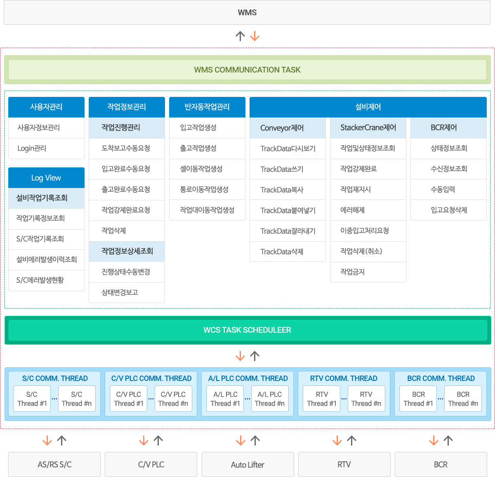Viewport: 495px width, 477px height.
Task: Select BCR제어 subheading
Action: pyautogui.click(x=448, y=128)
